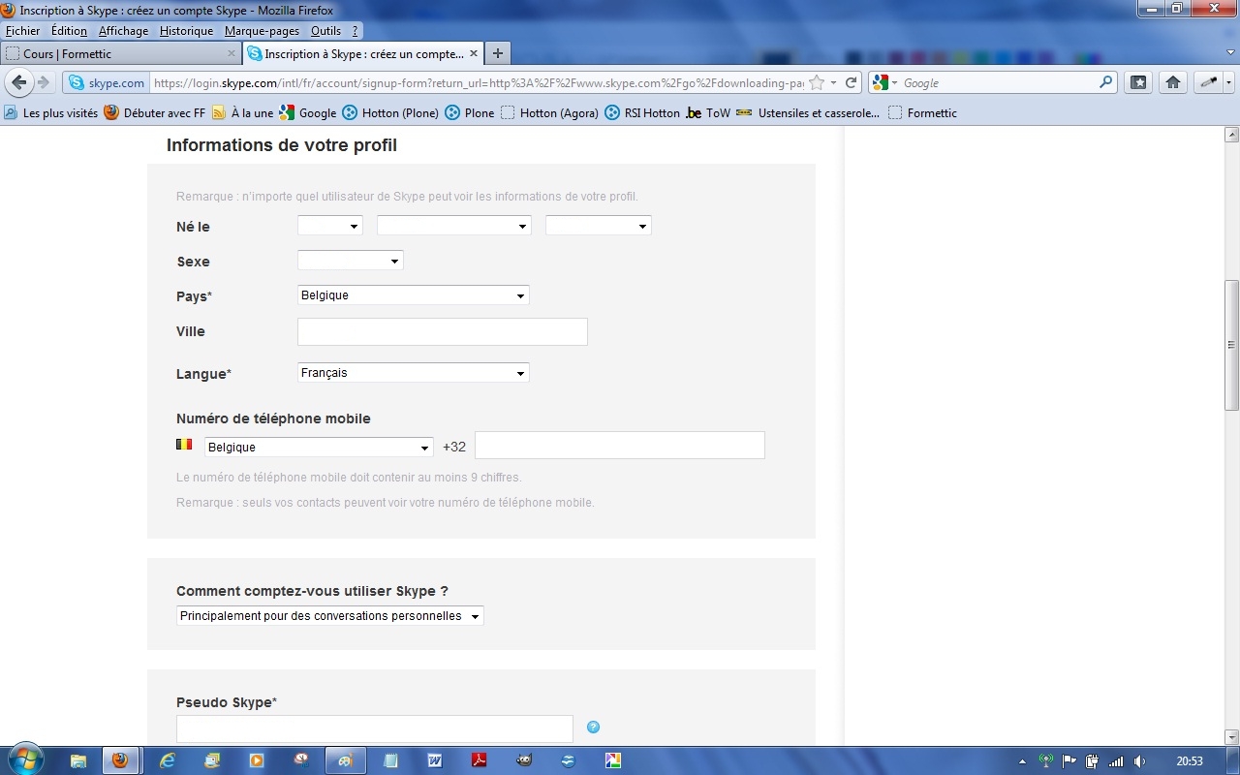Image resolution: width=1240 pixels, height=775 pixels.
Task: Expand the Sexe dropdown
Action: click(351, 261)
